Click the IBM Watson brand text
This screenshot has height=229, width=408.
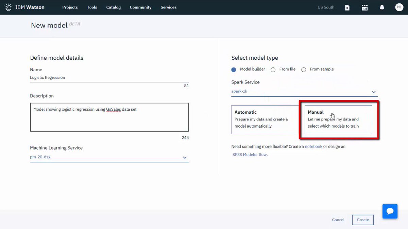(30, 7)
